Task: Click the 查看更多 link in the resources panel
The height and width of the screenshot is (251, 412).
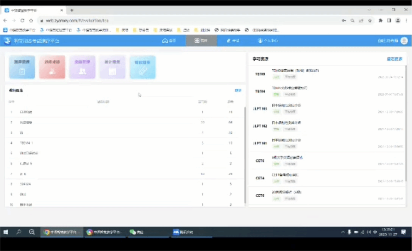Action: (394, 59)
